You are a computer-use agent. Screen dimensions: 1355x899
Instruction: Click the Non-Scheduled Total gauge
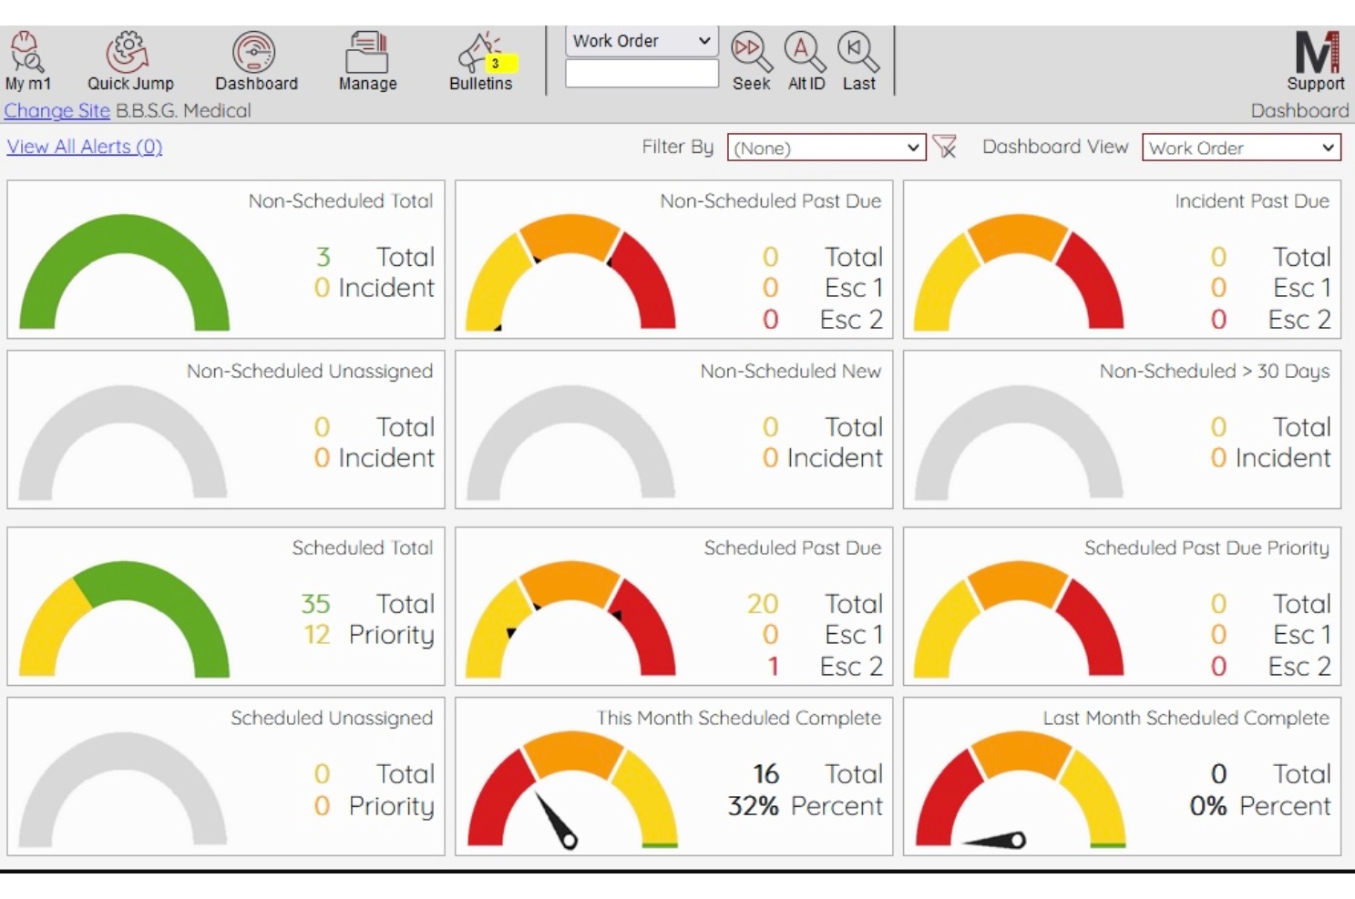pyautogui.click(x=125, y=271)
